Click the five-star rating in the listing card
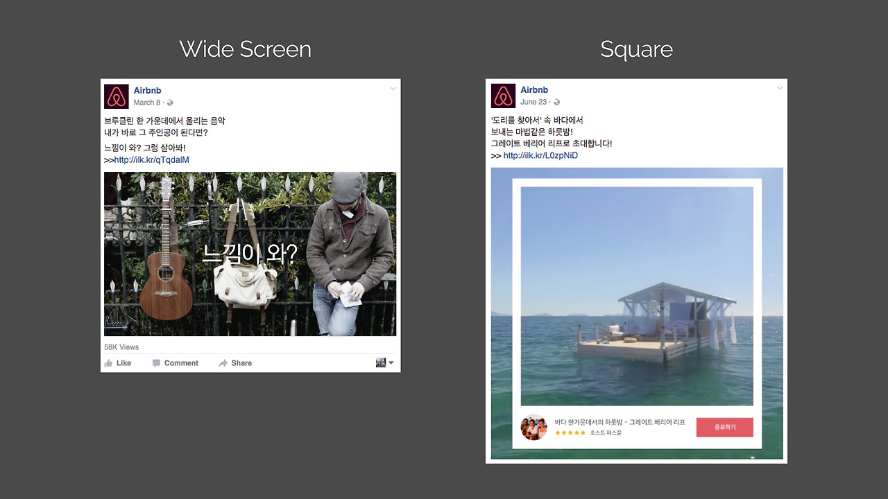888x499 pixels. (570, 433)
